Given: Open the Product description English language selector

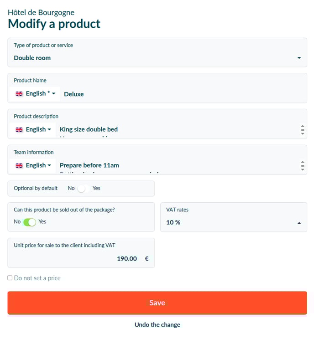Looking at the screenshot, I should [33, 129].
